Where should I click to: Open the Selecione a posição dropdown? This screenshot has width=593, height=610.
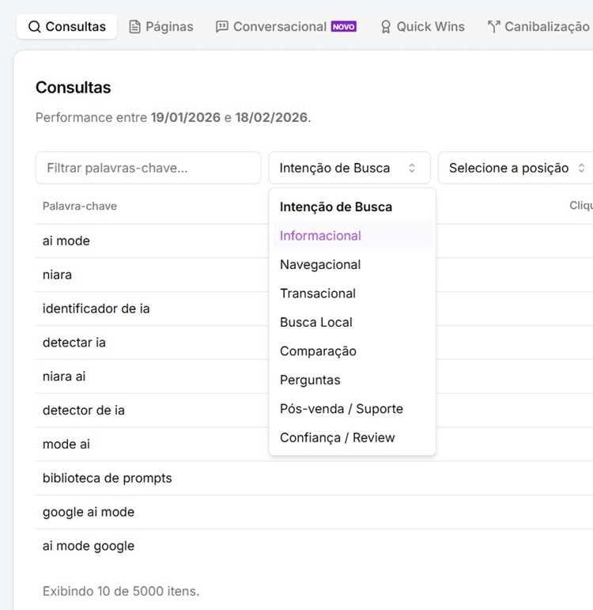(x=516, y=168)
